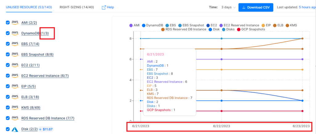Open the KMS (8/49) resource link
Viewport: 316px width, 134px height.
31,108
